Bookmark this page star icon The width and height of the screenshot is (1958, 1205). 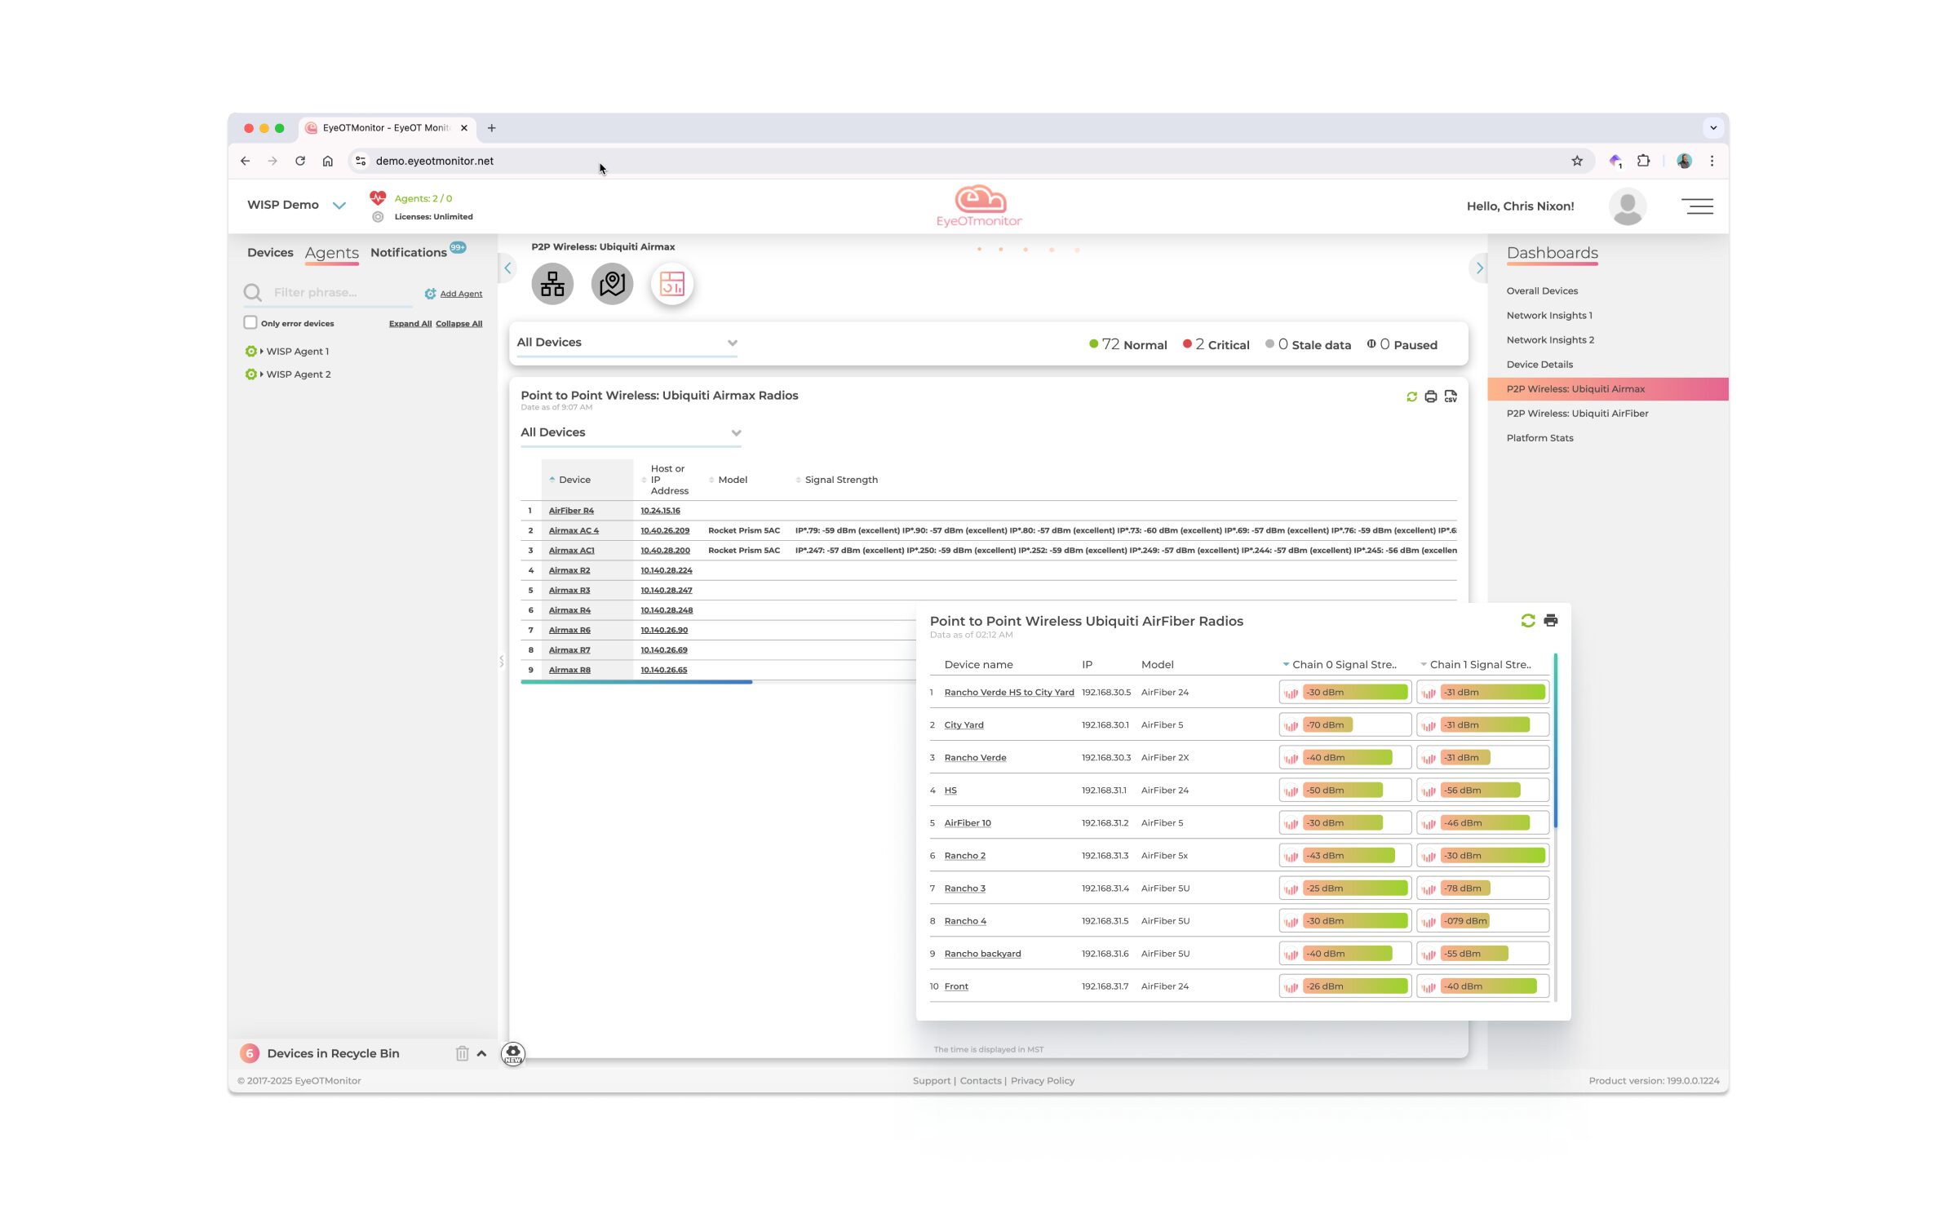pos(1577,161)
